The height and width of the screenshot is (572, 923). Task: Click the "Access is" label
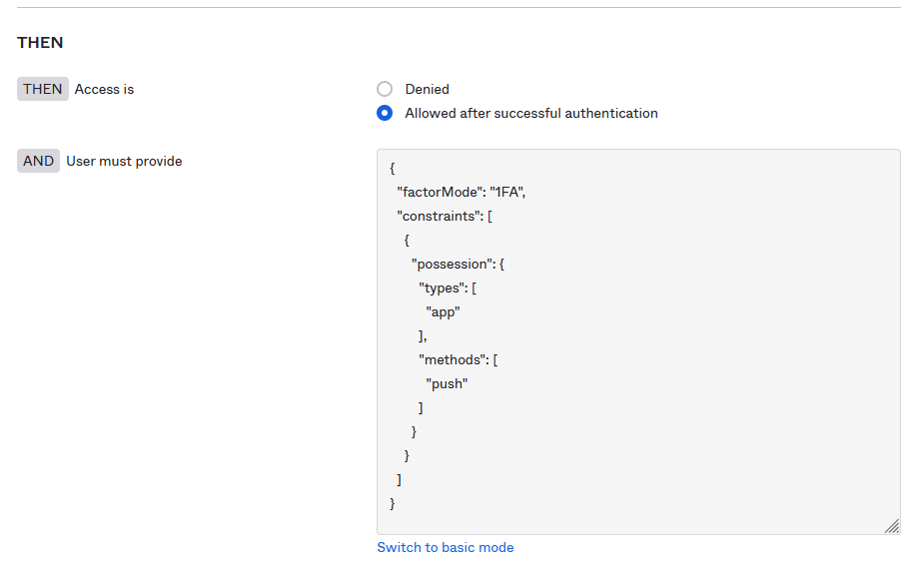tap(104, 89)
